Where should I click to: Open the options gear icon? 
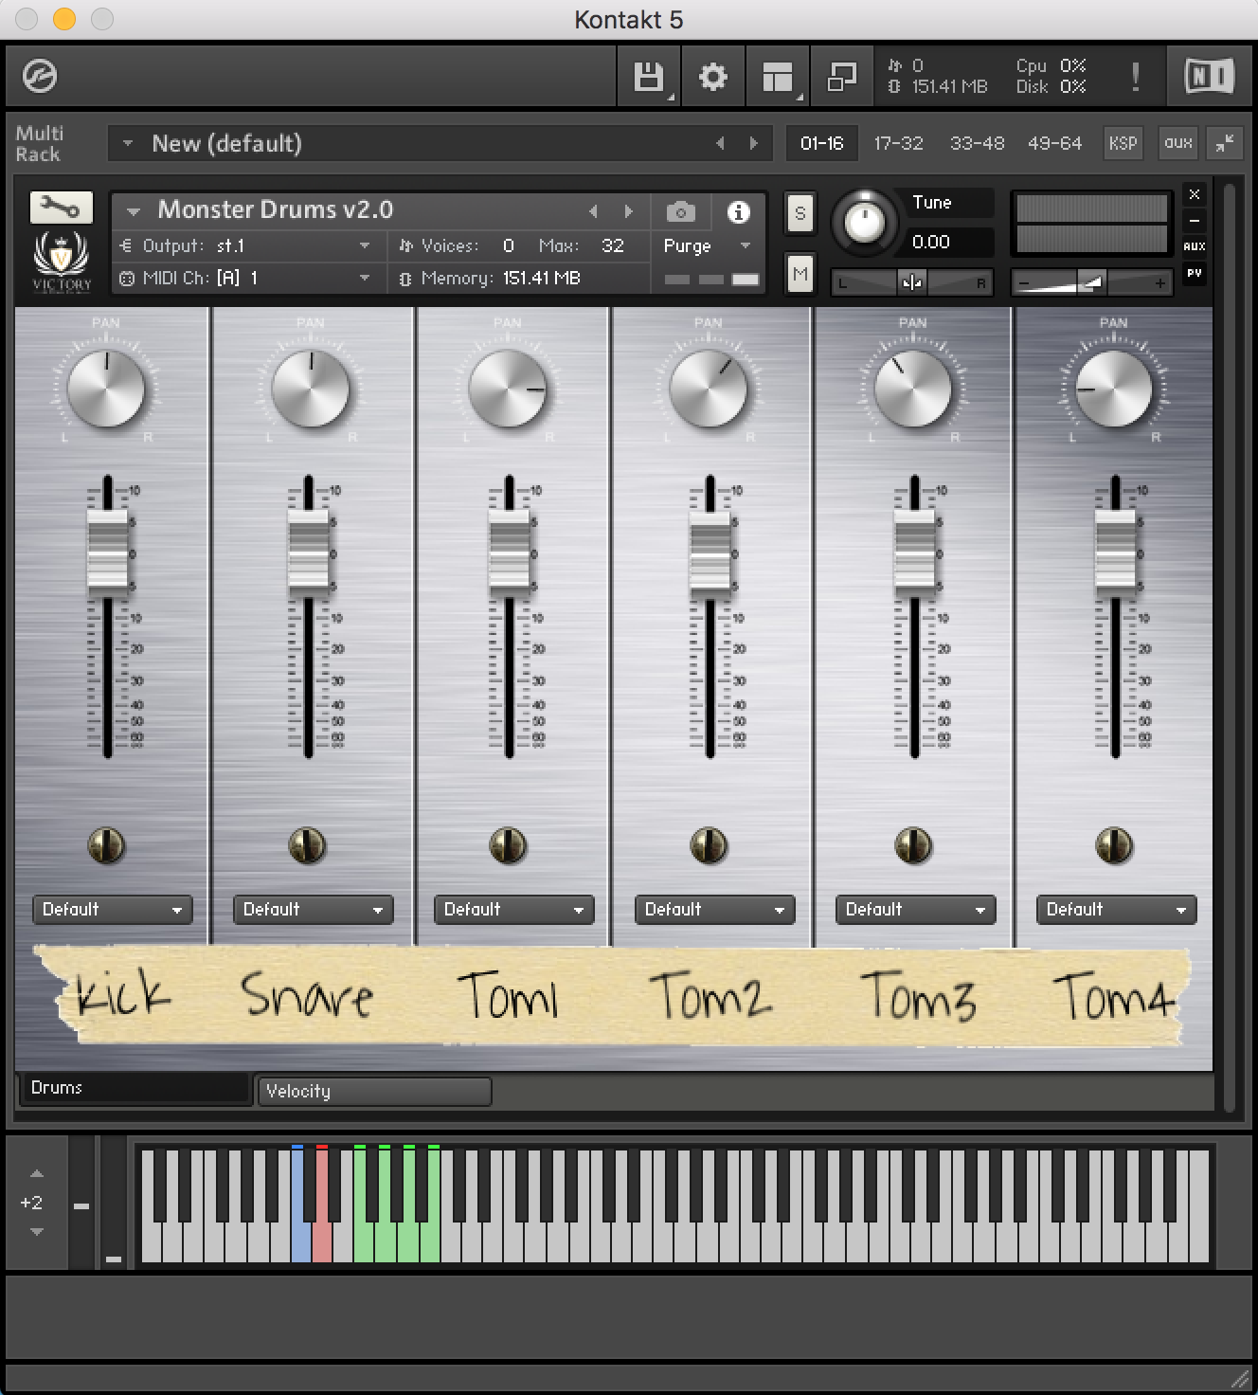tap(712, 77)
